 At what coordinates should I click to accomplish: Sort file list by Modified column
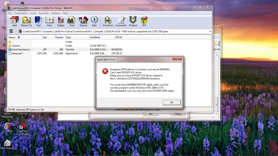point(99,37)
